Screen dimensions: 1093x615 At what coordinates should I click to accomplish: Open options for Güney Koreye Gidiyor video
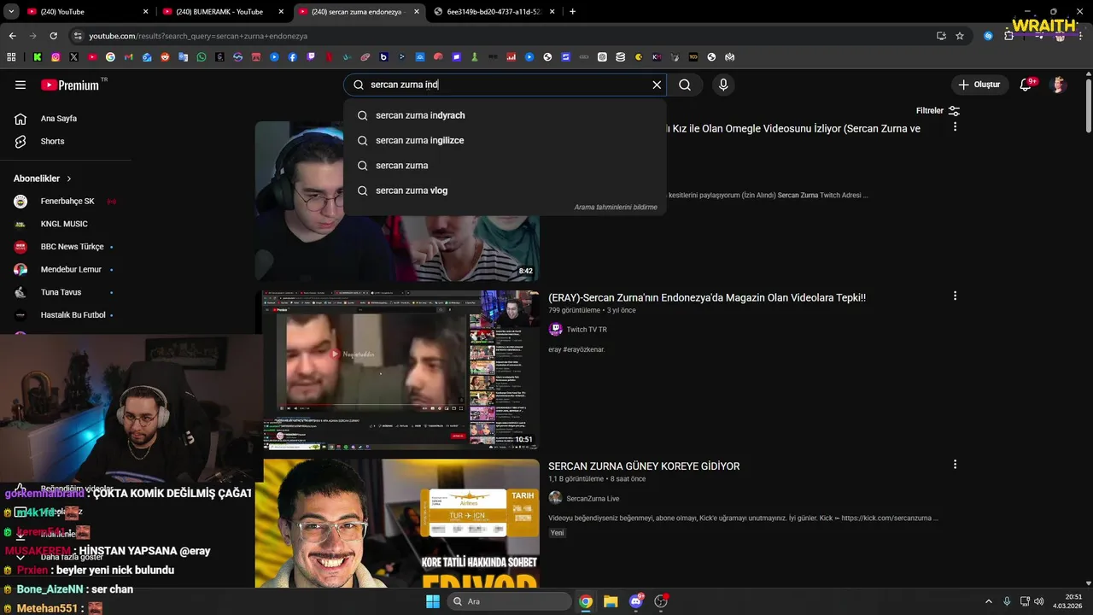[x=955, y=465]
